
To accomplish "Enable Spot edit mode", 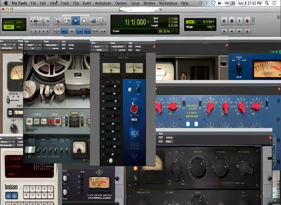I will pos(19,22).
